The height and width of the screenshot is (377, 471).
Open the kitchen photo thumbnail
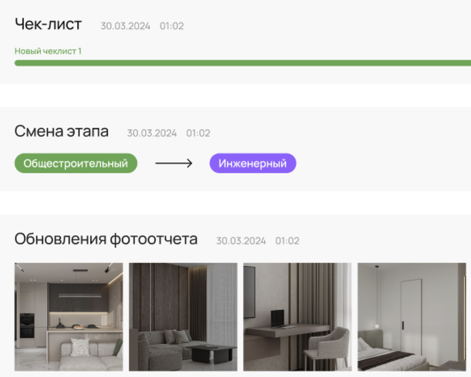click(69, 317)
